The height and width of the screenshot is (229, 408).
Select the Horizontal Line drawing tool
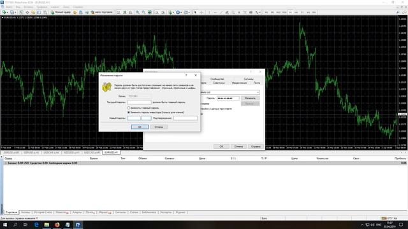tap(215, 12)
